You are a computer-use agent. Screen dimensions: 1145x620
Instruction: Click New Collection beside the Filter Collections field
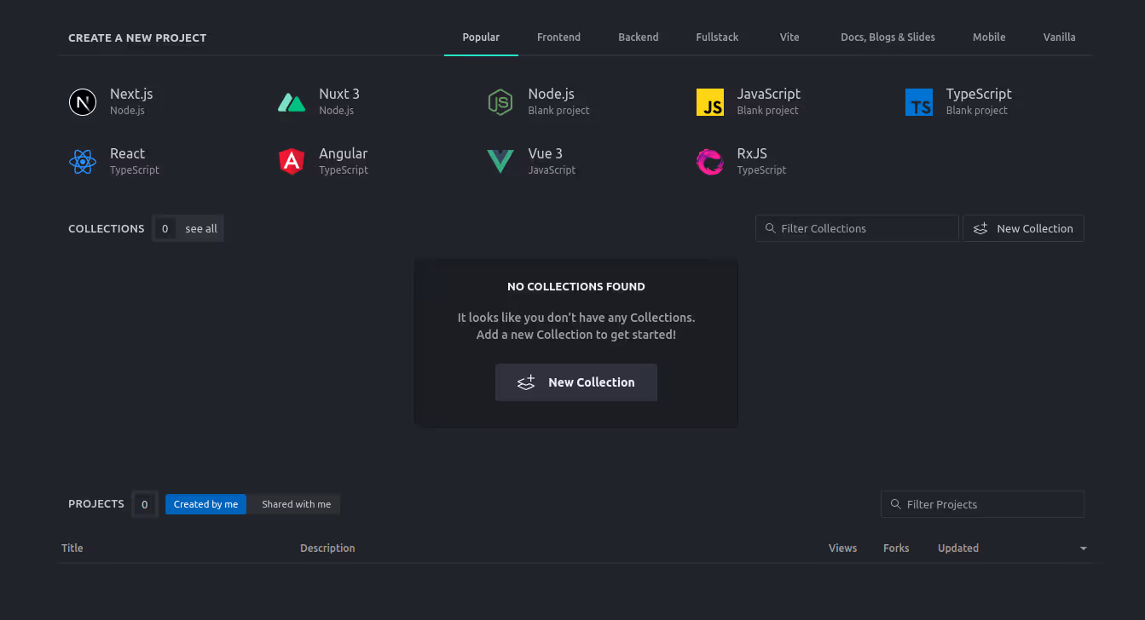pos(1023,228)
